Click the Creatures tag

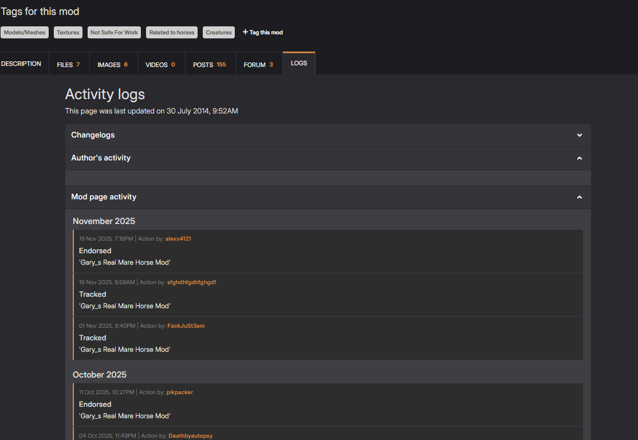pyautogui.click(x=219, y=32)
